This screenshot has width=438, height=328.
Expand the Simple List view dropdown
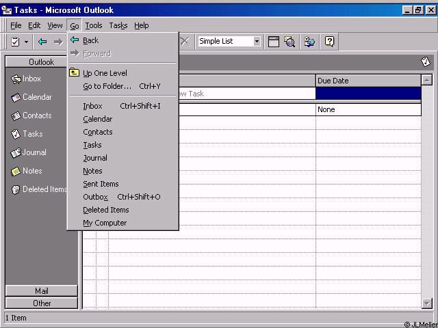[257, 42]
